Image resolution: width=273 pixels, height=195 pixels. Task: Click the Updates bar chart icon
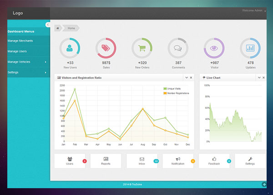click(250, 48)
